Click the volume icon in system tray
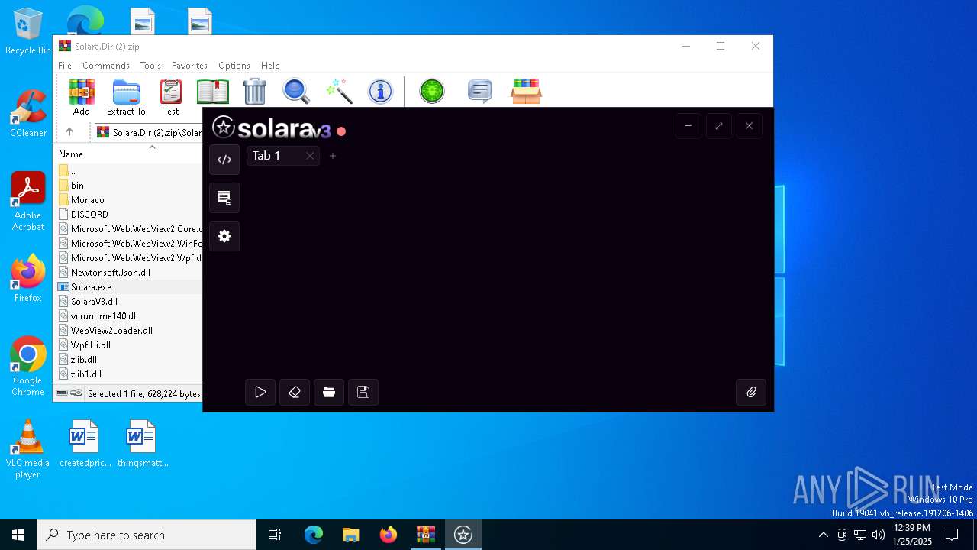 [x=879, y=535]
